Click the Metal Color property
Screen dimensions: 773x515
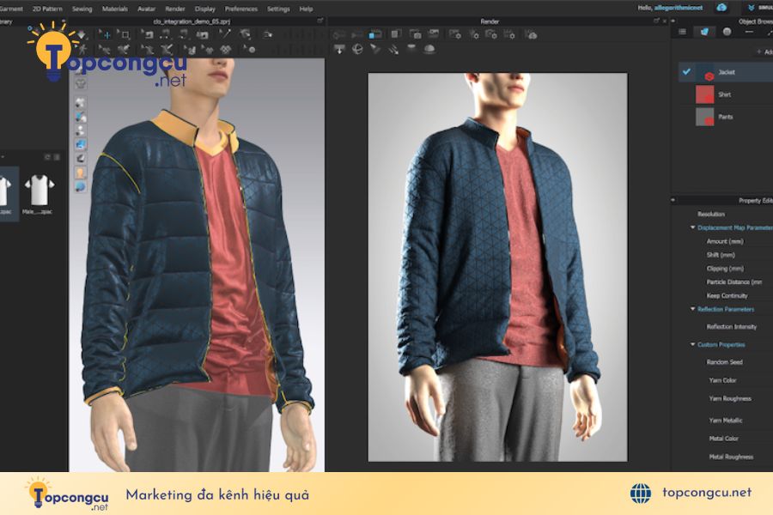pyautogui.click(x=724, y=439)
